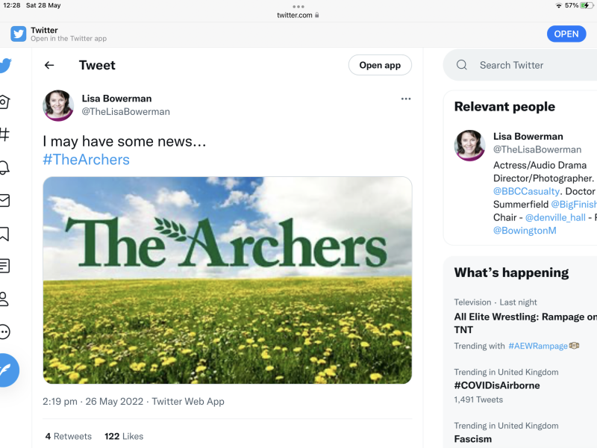Screen dimensions: 597x448
Task: Go back using the arrow button
Action: click(49, 65)
